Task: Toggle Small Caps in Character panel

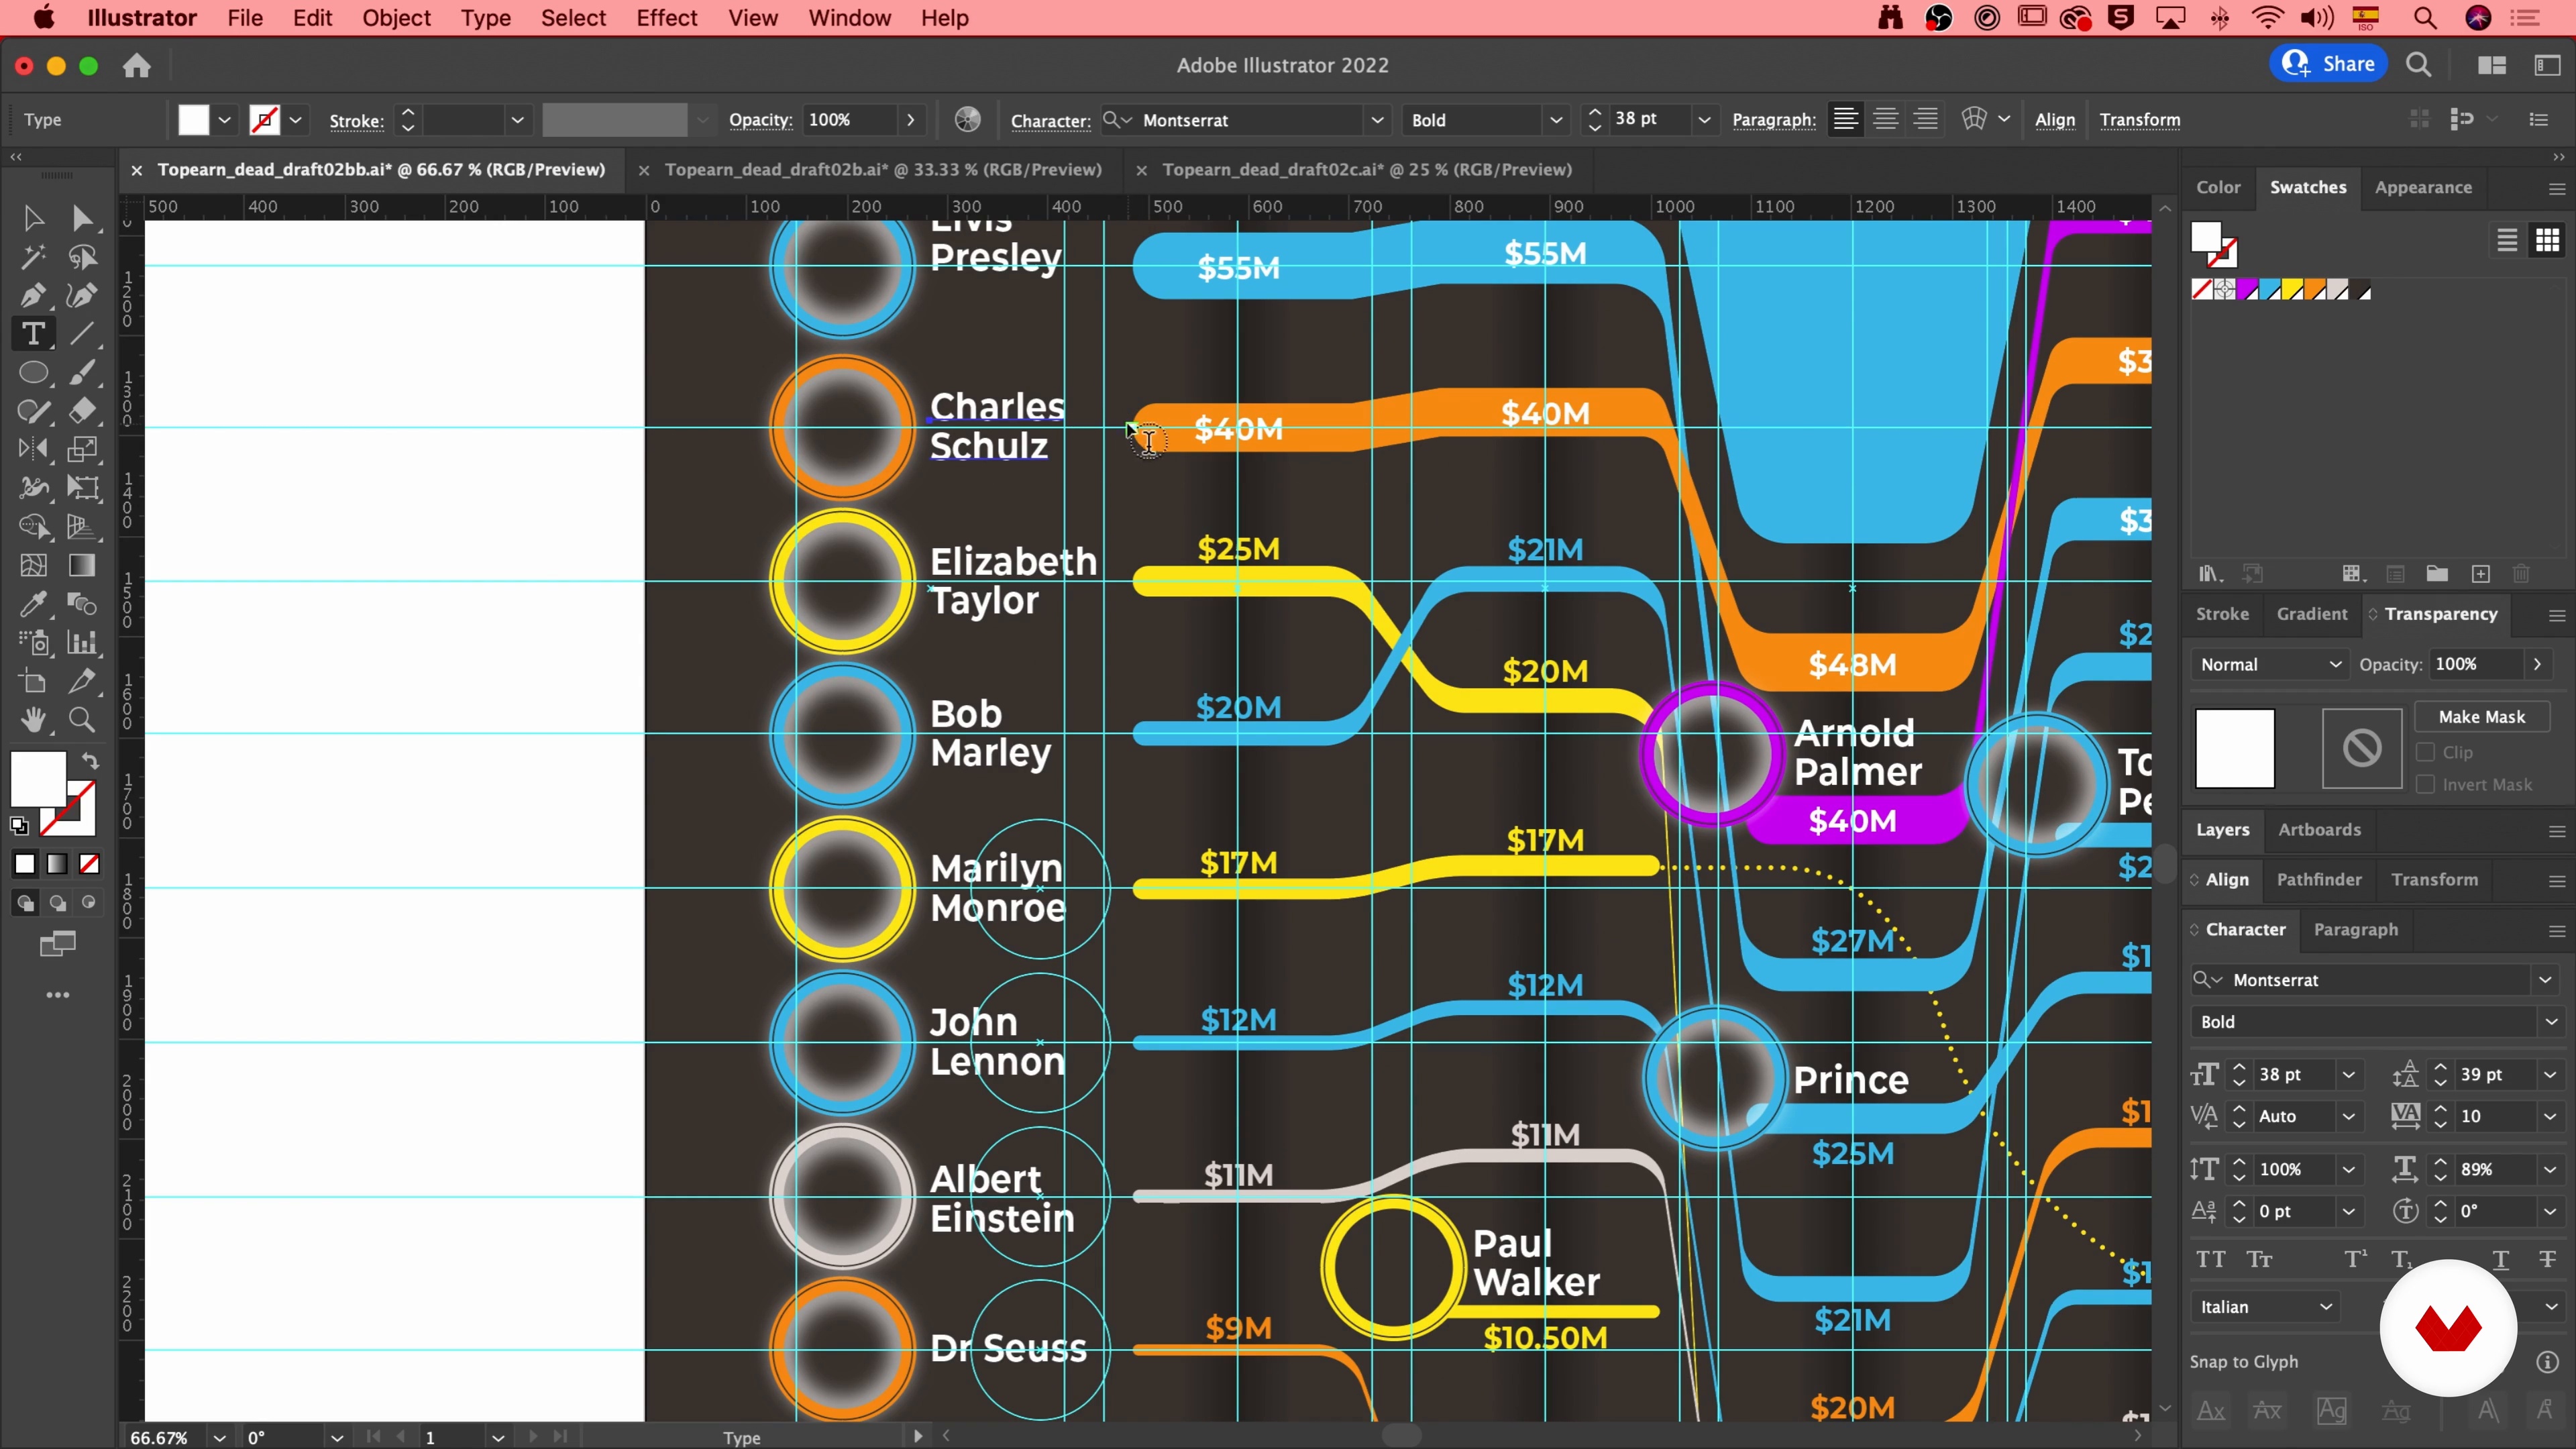Action: click(x=2260, y=1259)
